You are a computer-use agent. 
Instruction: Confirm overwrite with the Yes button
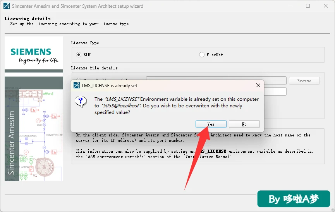(x=211, y=124)
